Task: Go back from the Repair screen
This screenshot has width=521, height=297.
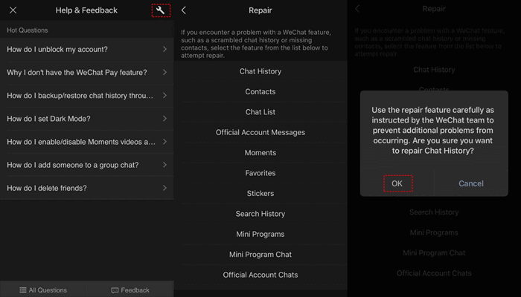Action: point(184,10)
